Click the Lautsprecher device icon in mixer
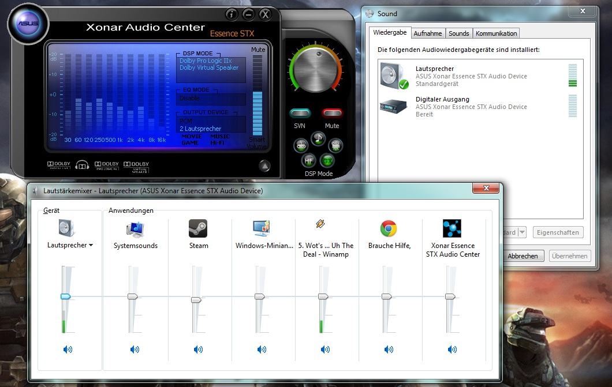Image resolution: width=612 pixels, height=387 pixels. coord(66,228)
